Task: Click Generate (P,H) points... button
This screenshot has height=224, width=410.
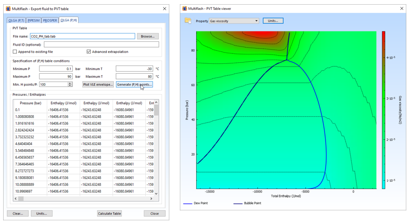Action: coord(134,84)
